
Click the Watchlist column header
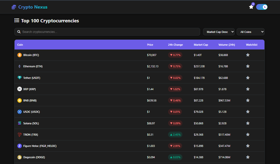point(252,44)
